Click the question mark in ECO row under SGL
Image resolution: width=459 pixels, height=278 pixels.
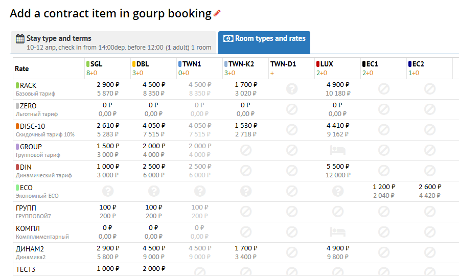coord(107,191)
